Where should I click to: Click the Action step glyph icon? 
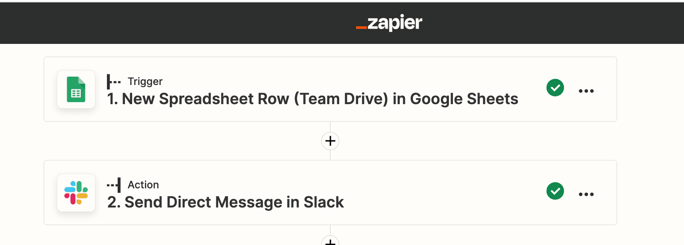pos(114,185)
